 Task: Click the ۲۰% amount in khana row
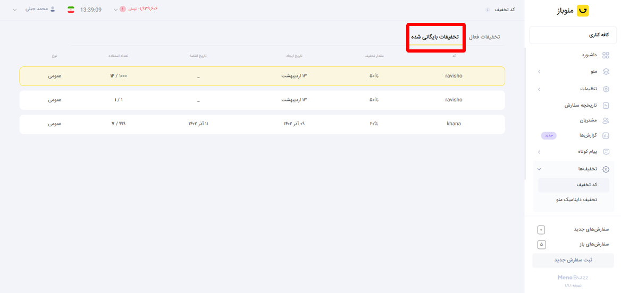(374, 124)
